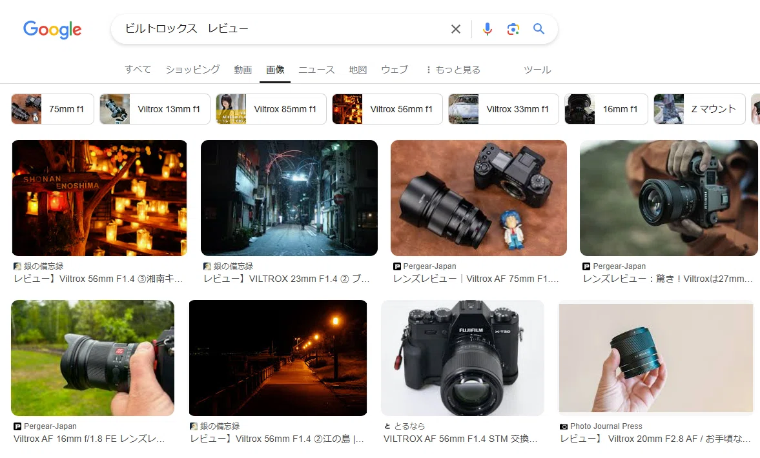
Task: Start voice search with microphone icon
Action: [487, 29]
